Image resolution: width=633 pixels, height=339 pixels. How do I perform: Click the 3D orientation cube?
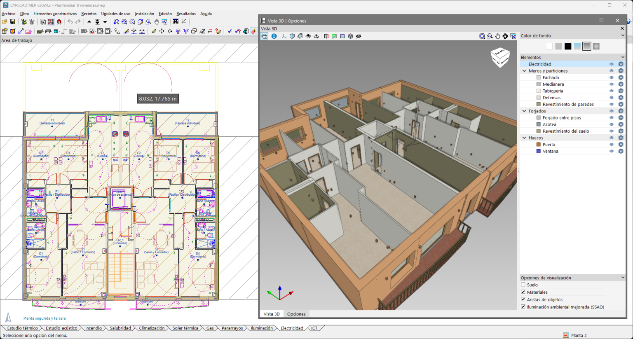click(500, 57)
